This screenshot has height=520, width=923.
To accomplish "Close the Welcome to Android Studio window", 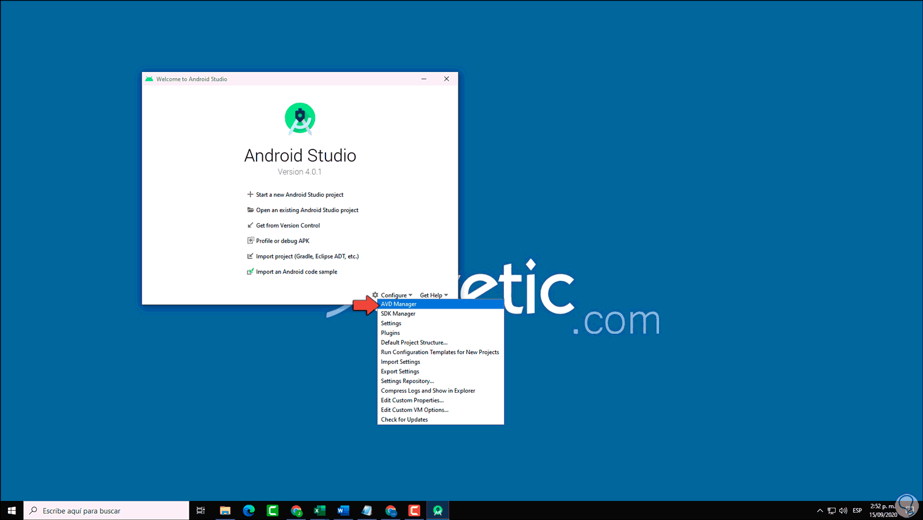I will (447, 79).
